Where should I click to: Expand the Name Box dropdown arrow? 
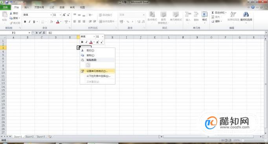point(29,33)
